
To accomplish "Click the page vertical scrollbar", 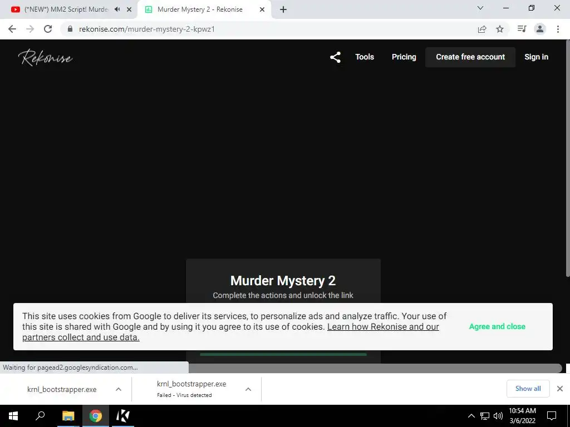I will point(567,157).
